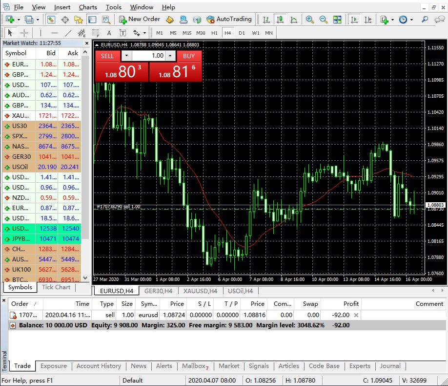Open the Charts menu

[x=88, y=7]
